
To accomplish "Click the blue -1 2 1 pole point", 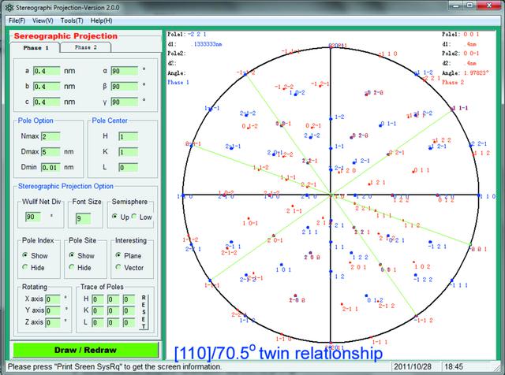I will [x=430, y=242].
